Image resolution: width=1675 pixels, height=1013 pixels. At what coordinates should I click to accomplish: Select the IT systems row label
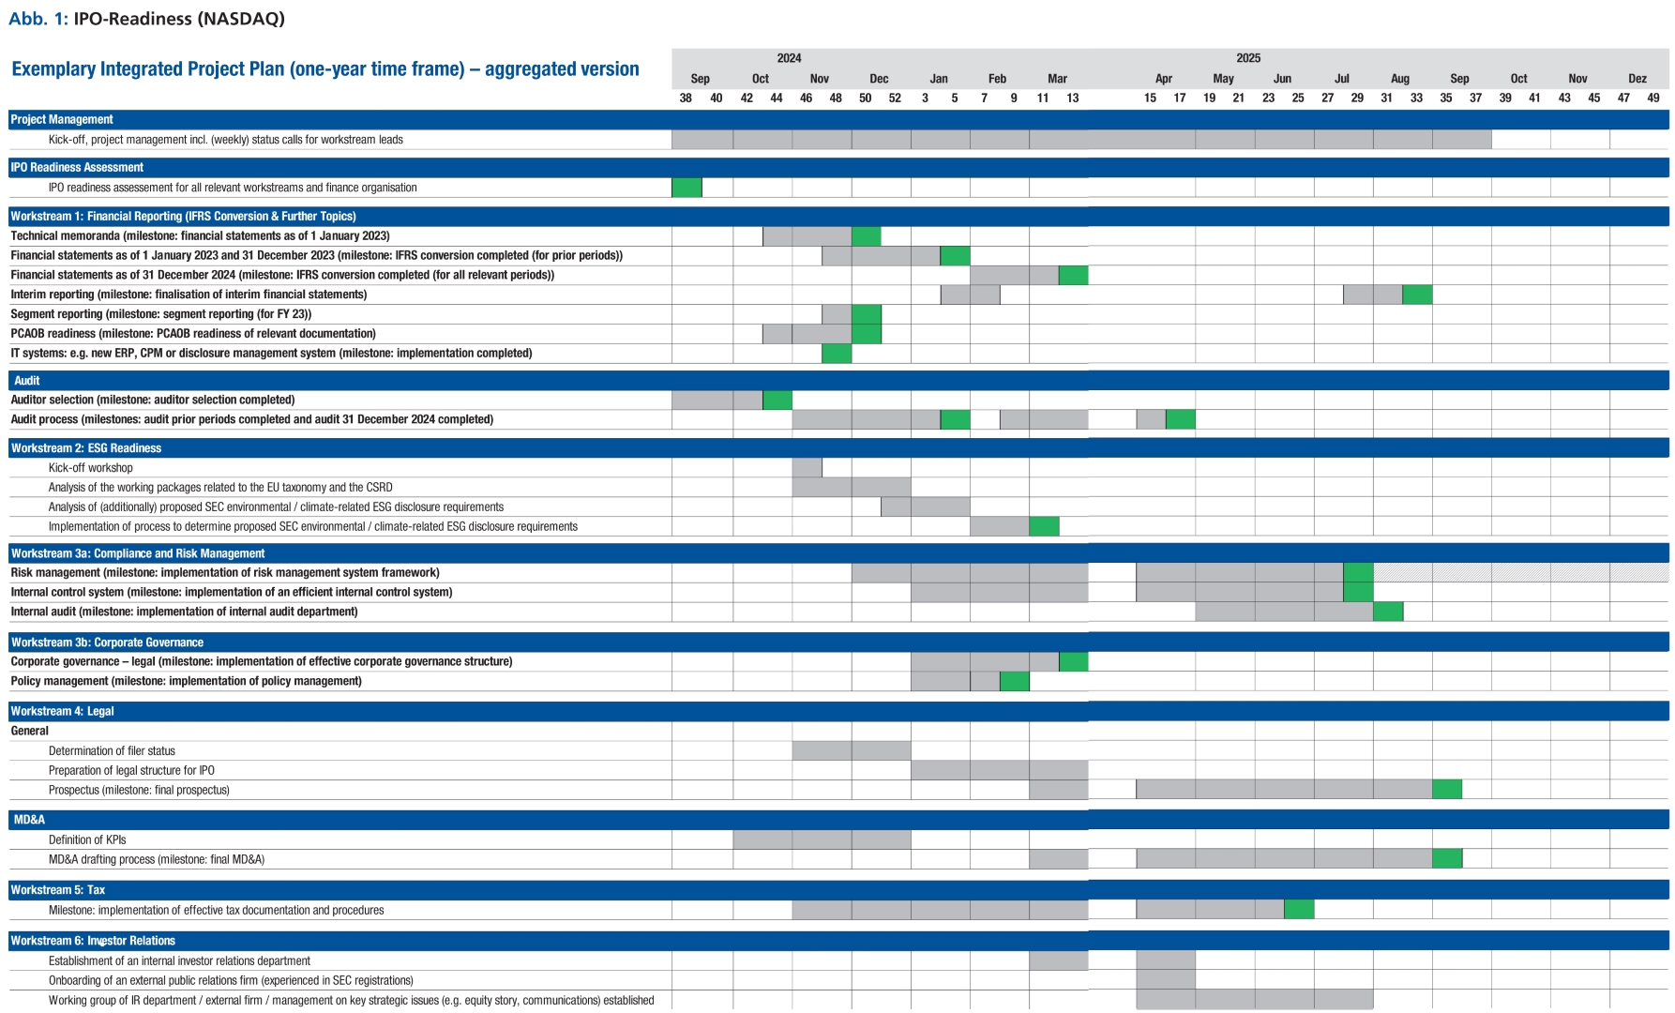tap(271, 354)
